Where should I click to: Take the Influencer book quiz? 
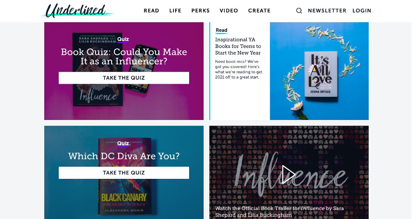point(124,78)
